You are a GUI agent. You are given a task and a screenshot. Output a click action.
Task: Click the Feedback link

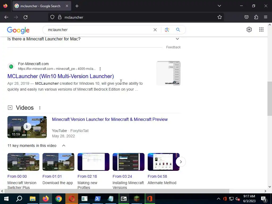[173, 47]
